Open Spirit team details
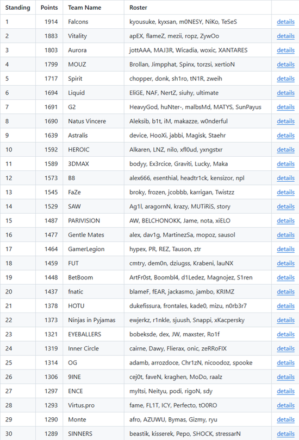 [x=285, y=79]
